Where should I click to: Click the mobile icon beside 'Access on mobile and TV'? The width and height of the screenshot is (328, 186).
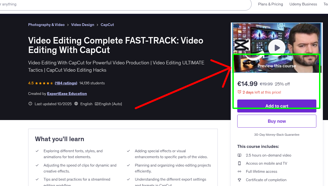pyautogui.click(x=239, y=163)
